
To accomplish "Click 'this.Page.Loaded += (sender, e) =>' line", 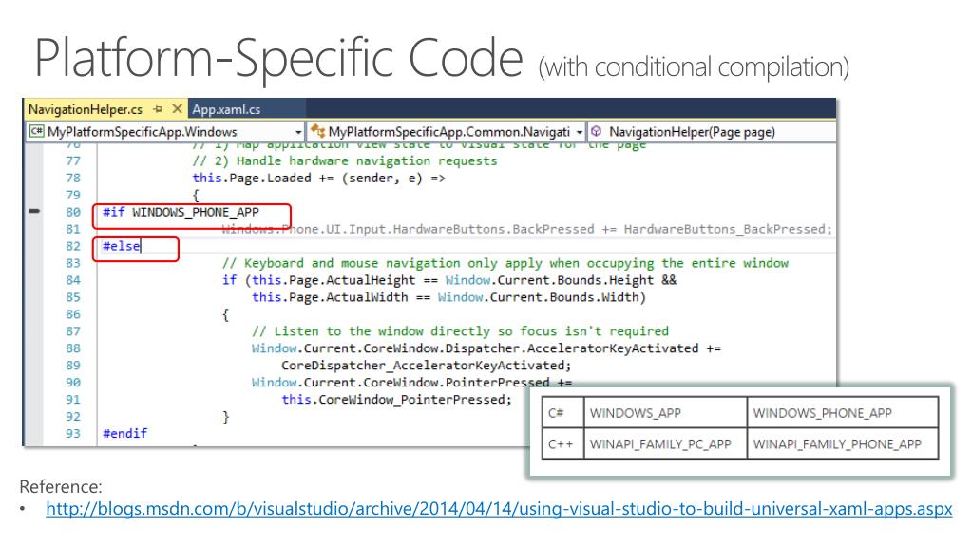I will (x=318, y=178).
